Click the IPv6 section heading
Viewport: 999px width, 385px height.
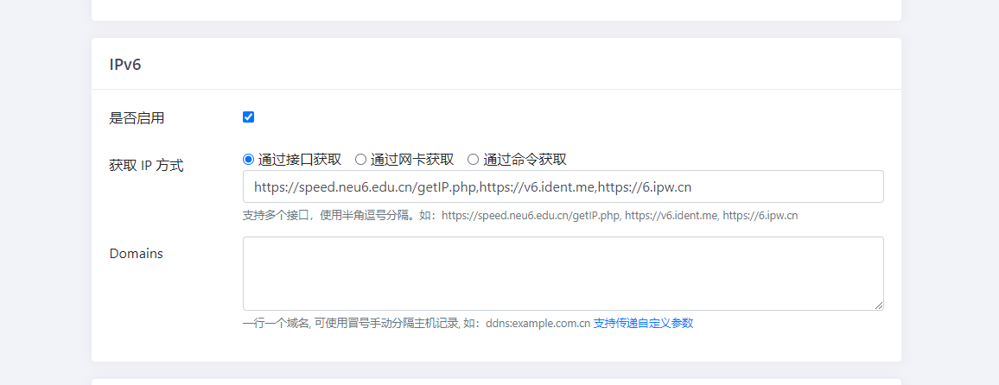(x=125, y=65)
